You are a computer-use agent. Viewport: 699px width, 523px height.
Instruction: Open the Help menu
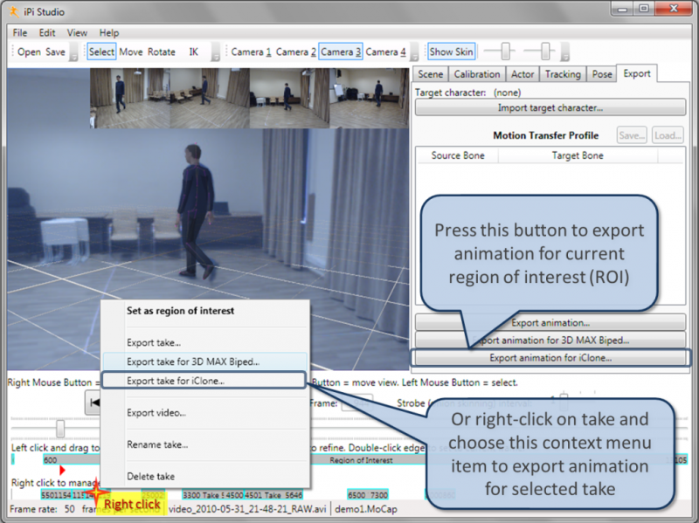(x=108, y=32)
